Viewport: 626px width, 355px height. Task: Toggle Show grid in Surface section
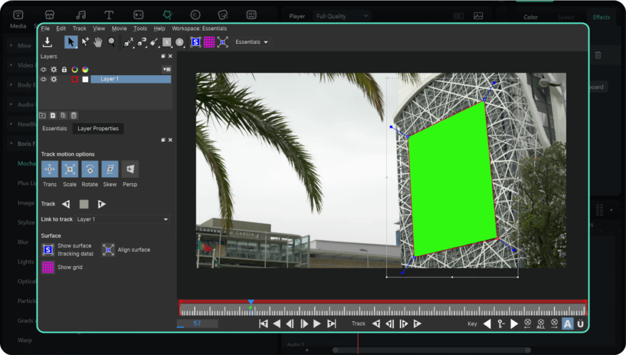tap(48, 267)
